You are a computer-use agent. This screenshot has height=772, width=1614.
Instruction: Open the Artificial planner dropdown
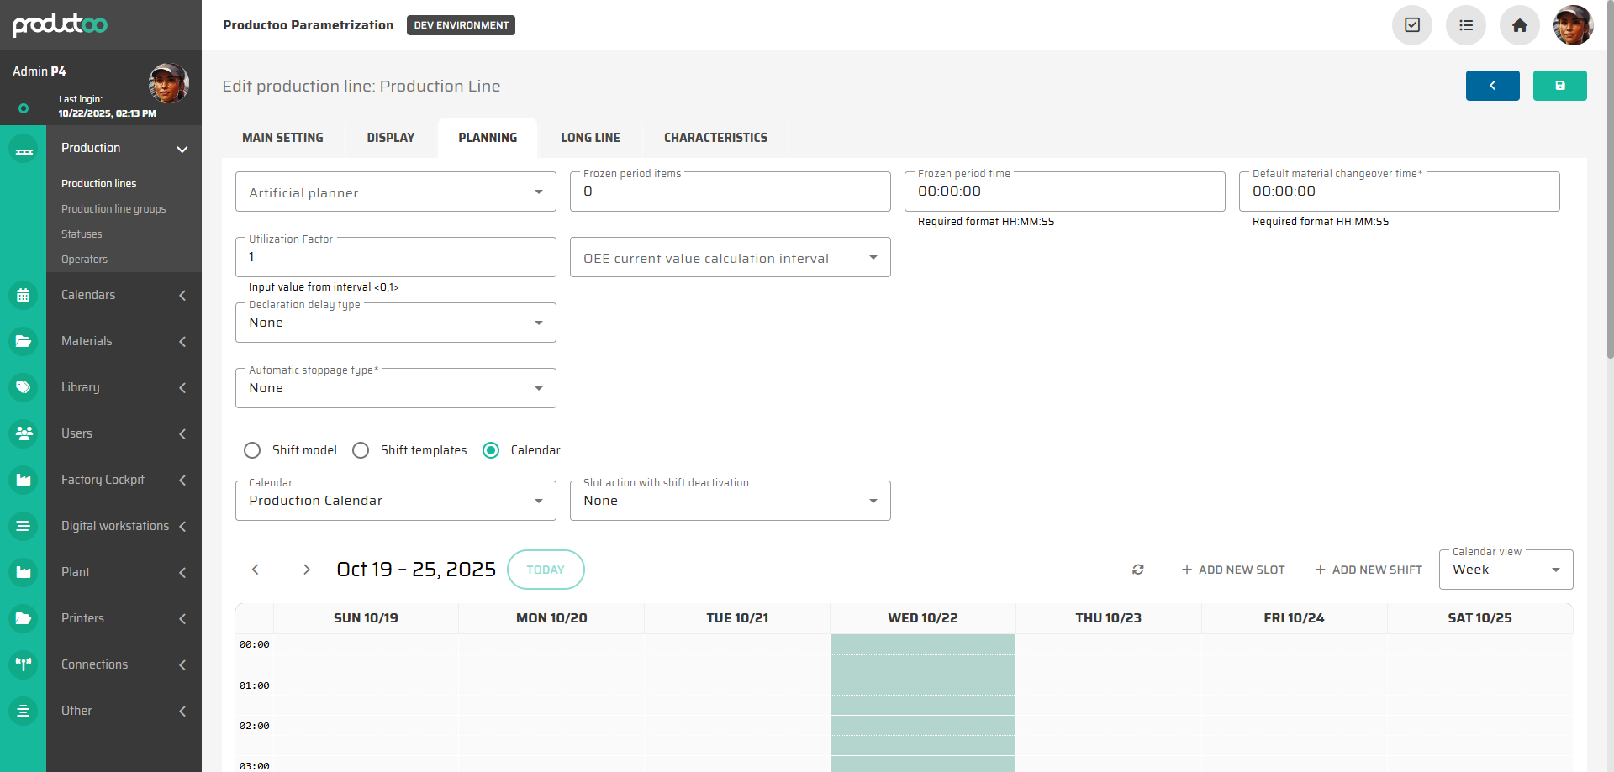pyautogui.click(x=395, y=192)
